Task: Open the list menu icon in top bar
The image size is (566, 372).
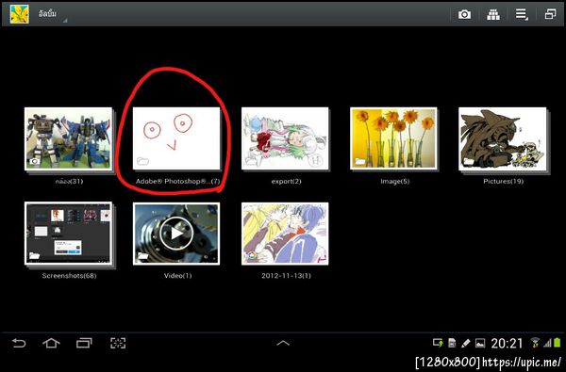Action: pyautogui.click(x=522, y=14)
